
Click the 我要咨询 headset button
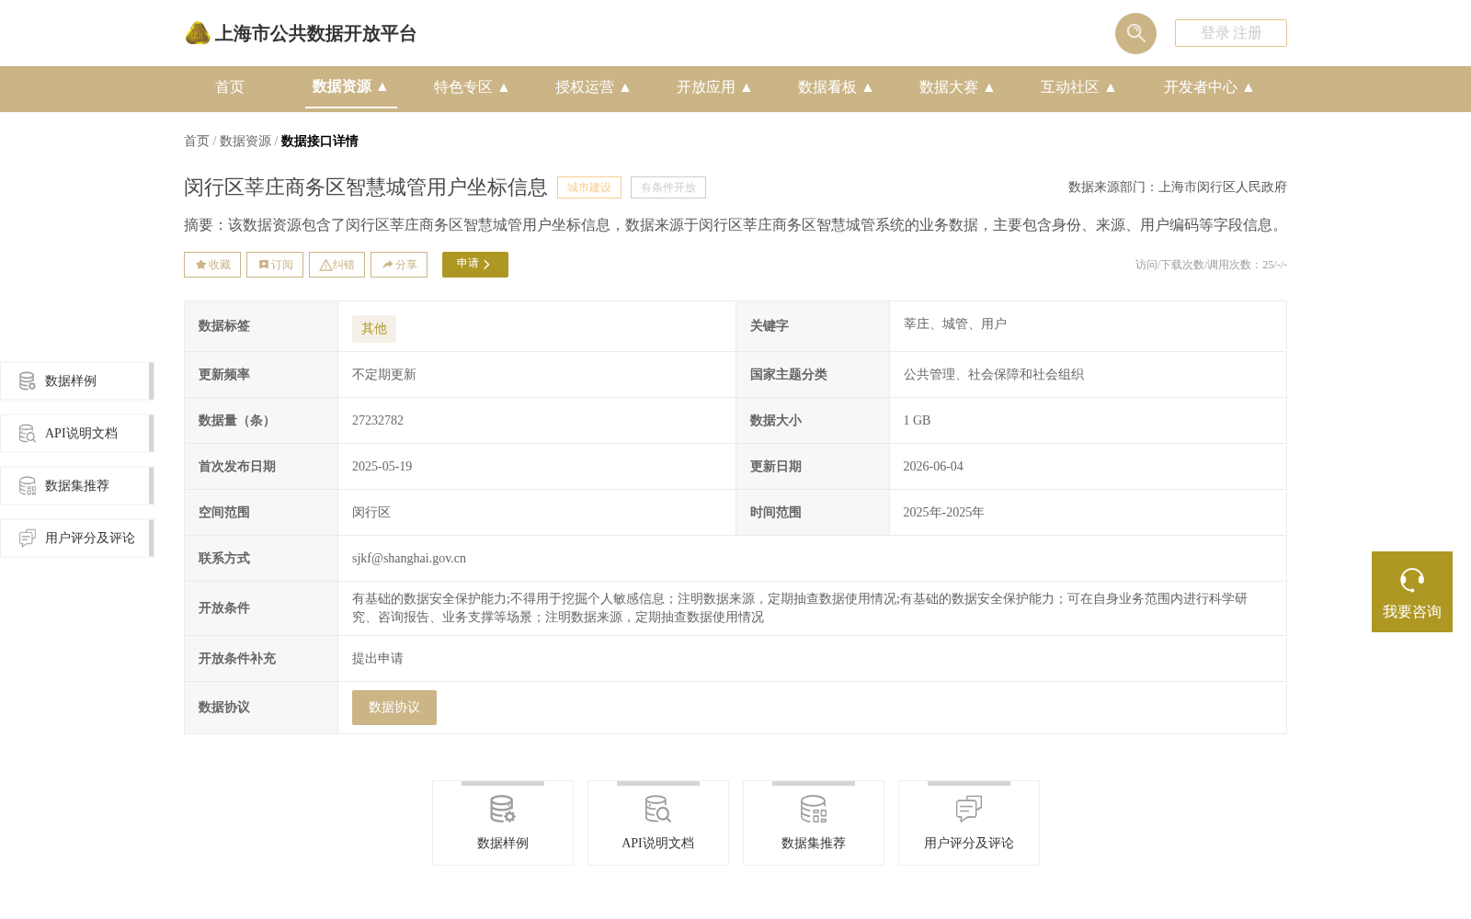click(x=1412, y=592)
